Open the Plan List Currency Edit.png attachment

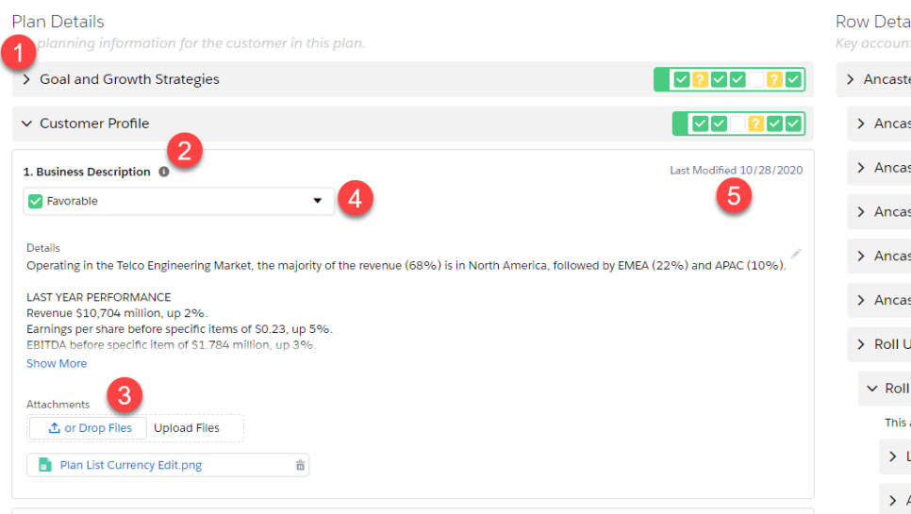[x=131, y=465]
